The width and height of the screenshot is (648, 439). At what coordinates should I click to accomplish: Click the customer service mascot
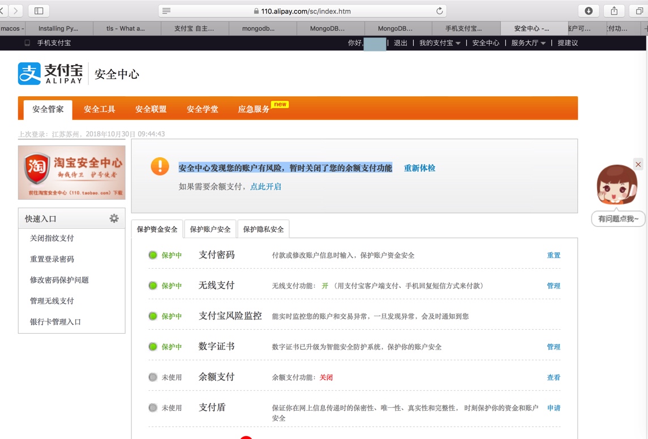(x=617, y=187)
